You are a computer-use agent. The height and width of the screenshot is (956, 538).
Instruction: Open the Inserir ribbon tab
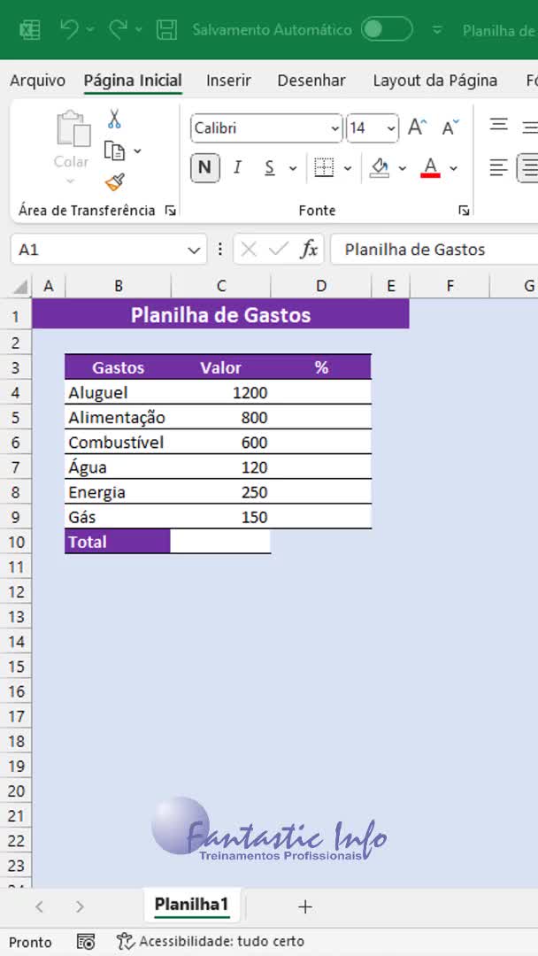point(228,81)
